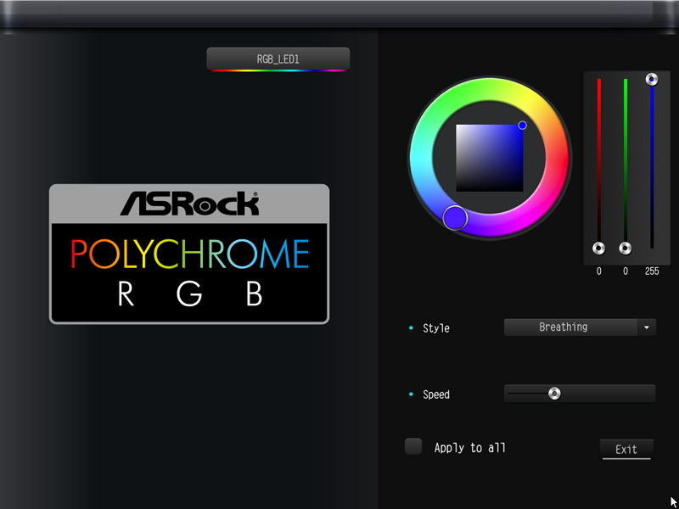Pick a color in the saturation square
Viewport: 679px width, 509px height.
click(x=490, y=158)
